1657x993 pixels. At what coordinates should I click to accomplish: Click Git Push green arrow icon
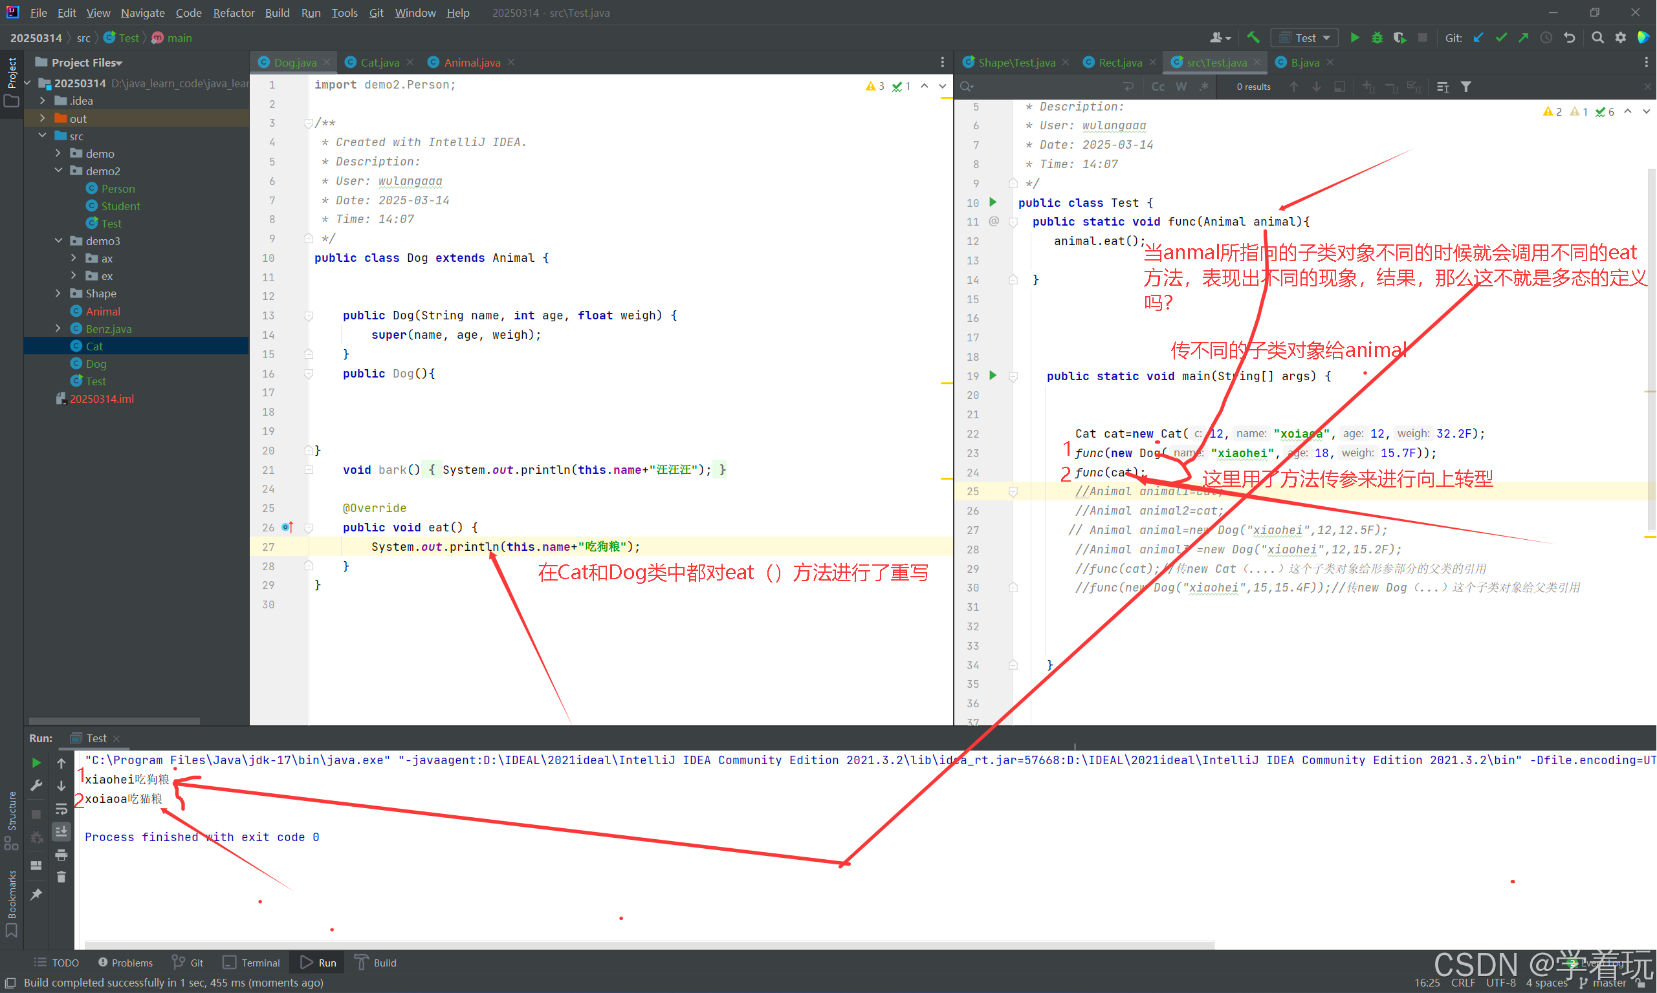(x=1524, y=37)
